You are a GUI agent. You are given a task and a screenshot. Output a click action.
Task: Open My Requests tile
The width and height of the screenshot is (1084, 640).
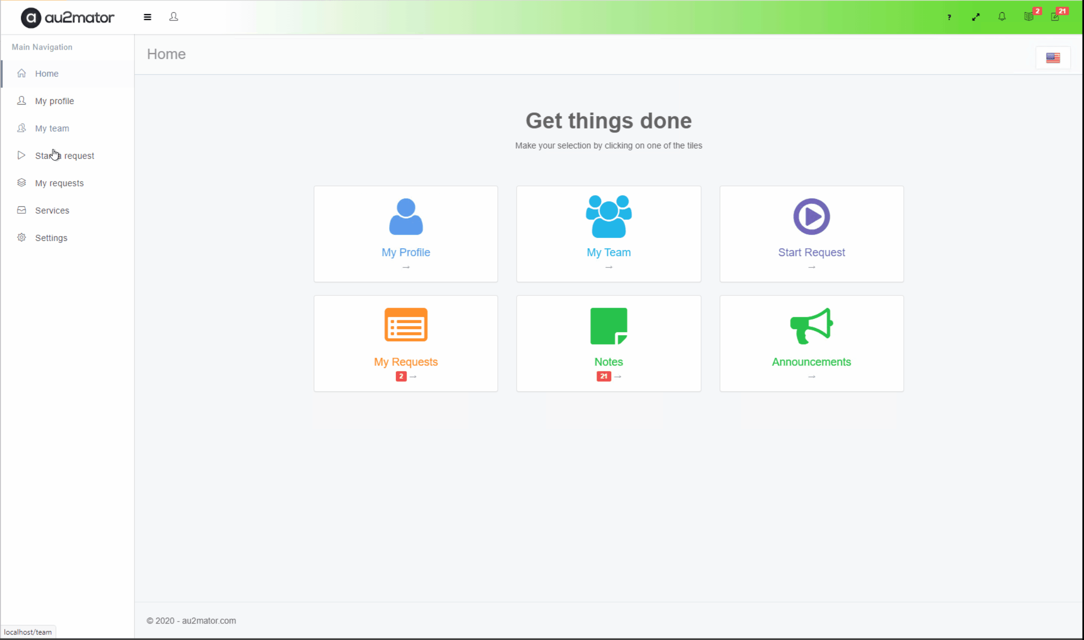pos(406,343)
